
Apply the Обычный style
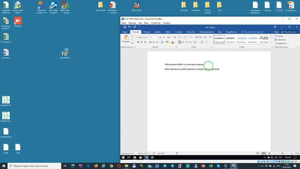(219, 39)
